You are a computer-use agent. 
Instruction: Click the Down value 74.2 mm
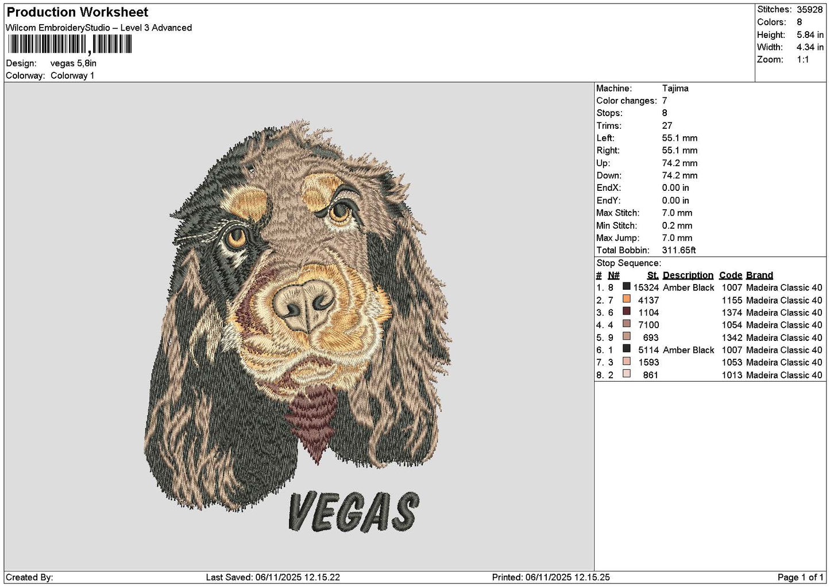coord(680,175)
